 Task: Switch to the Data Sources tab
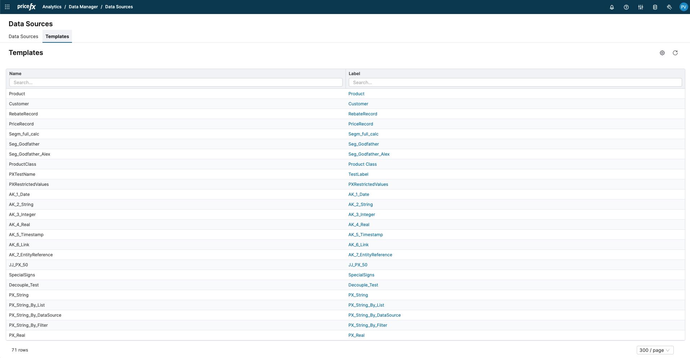[23, 36]
